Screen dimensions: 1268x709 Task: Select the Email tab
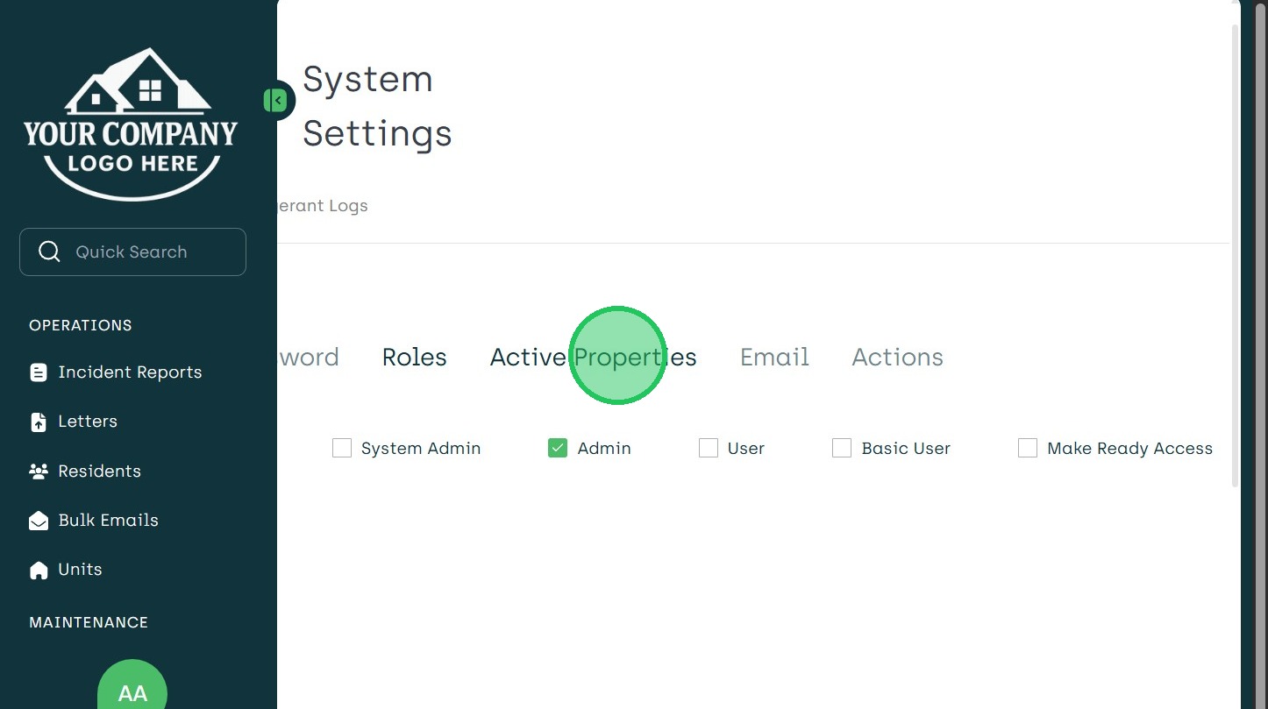pos(774,358)
